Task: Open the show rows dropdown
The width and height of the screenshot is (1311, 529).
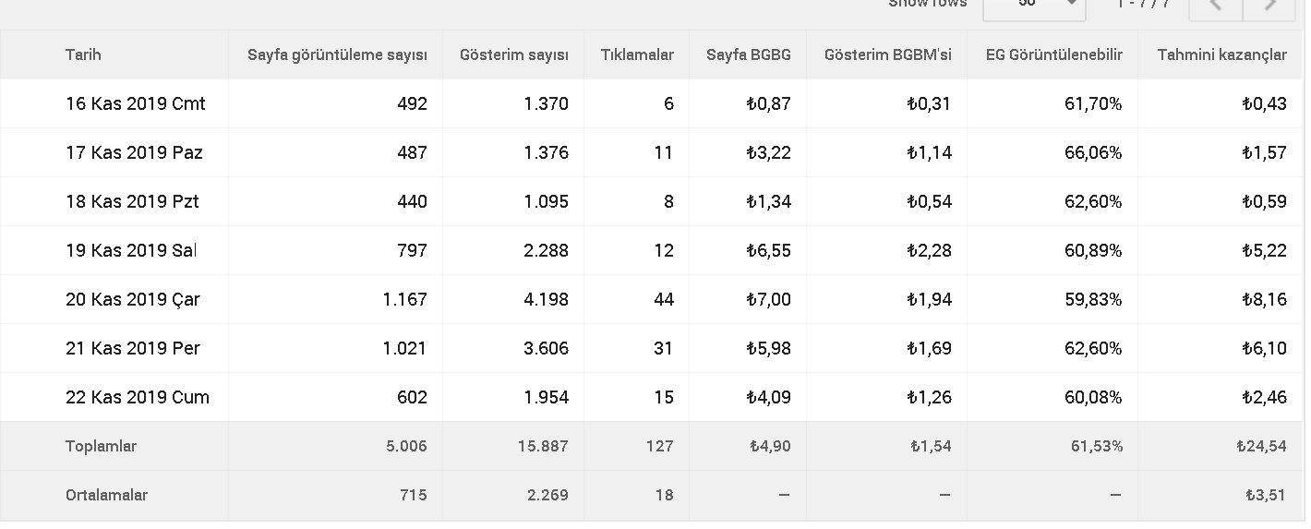Action: point(1034,6)
